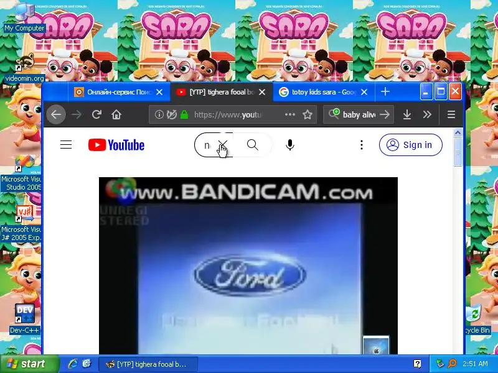Click the vertical scrollbar thumb

coord(458,152)
